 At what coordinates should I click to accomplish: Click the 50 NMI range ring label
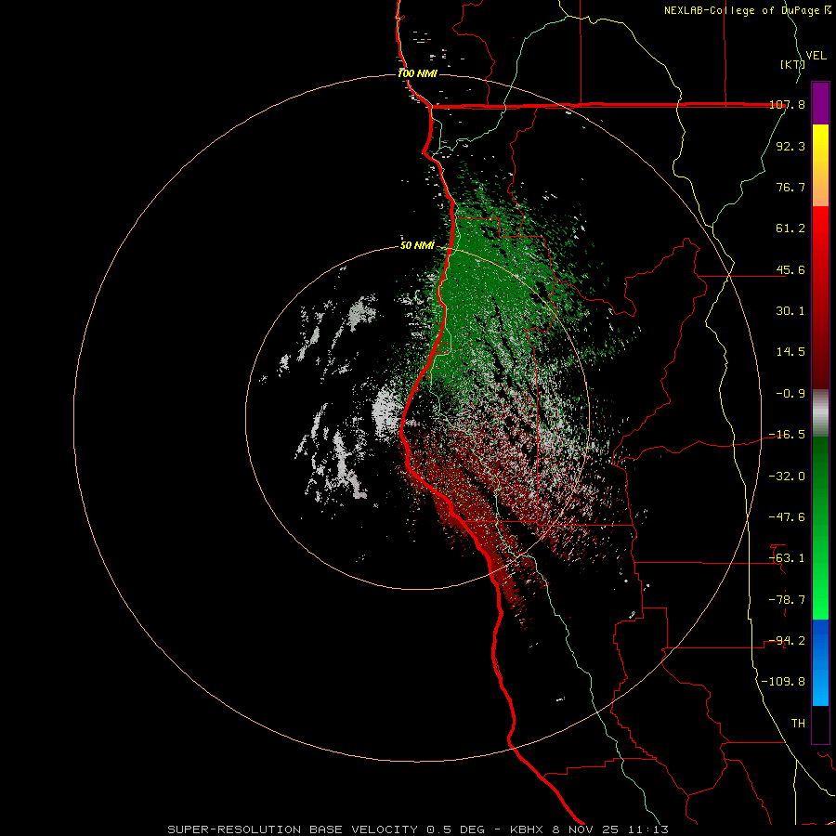pos(417,246)
